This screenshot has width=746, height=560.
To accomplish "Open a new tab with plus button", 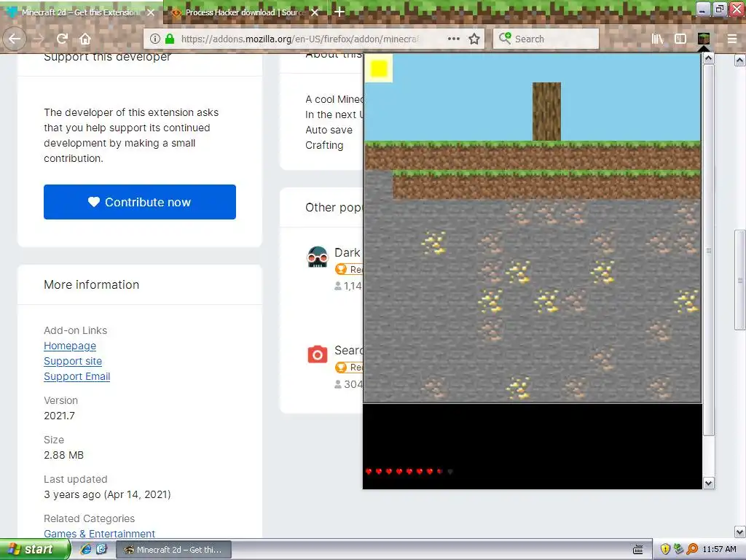I will coord(339,12).
